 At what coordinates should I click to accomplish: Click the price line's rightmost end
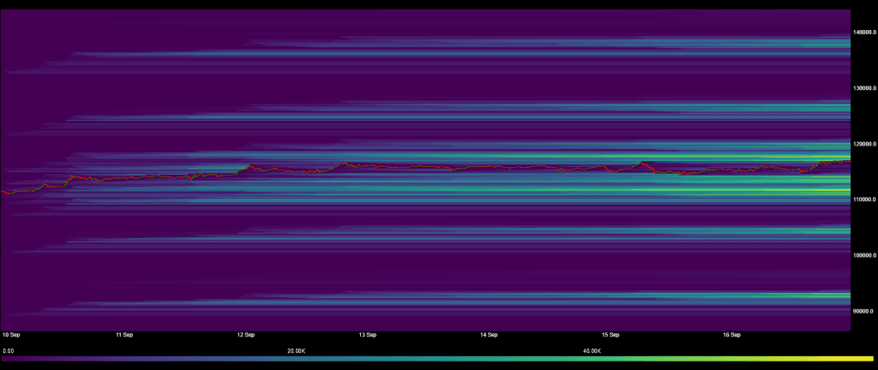tap(848, 159)
